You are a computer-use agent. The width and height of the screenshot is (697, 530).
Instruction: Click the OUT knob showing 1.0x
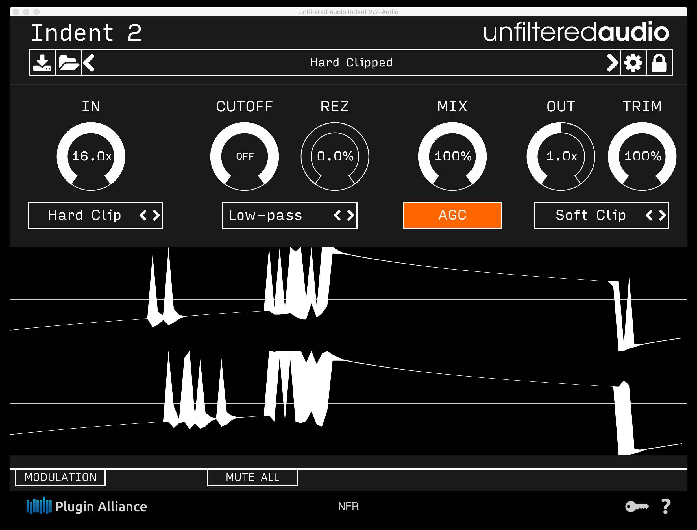click(x=561, y=157)
